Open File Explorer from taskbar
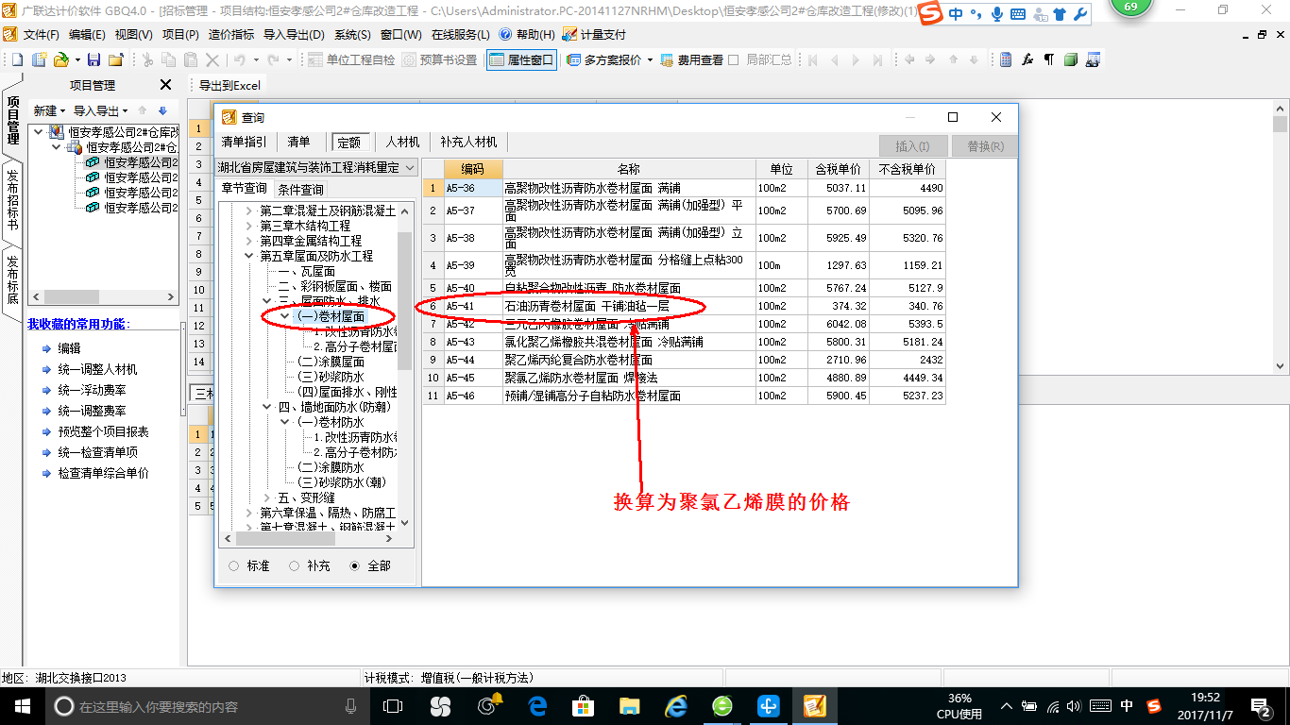1290x725 pixels. 630,706
